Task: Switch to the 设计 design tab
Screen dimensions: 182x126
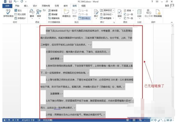Action: click(35, 6)
